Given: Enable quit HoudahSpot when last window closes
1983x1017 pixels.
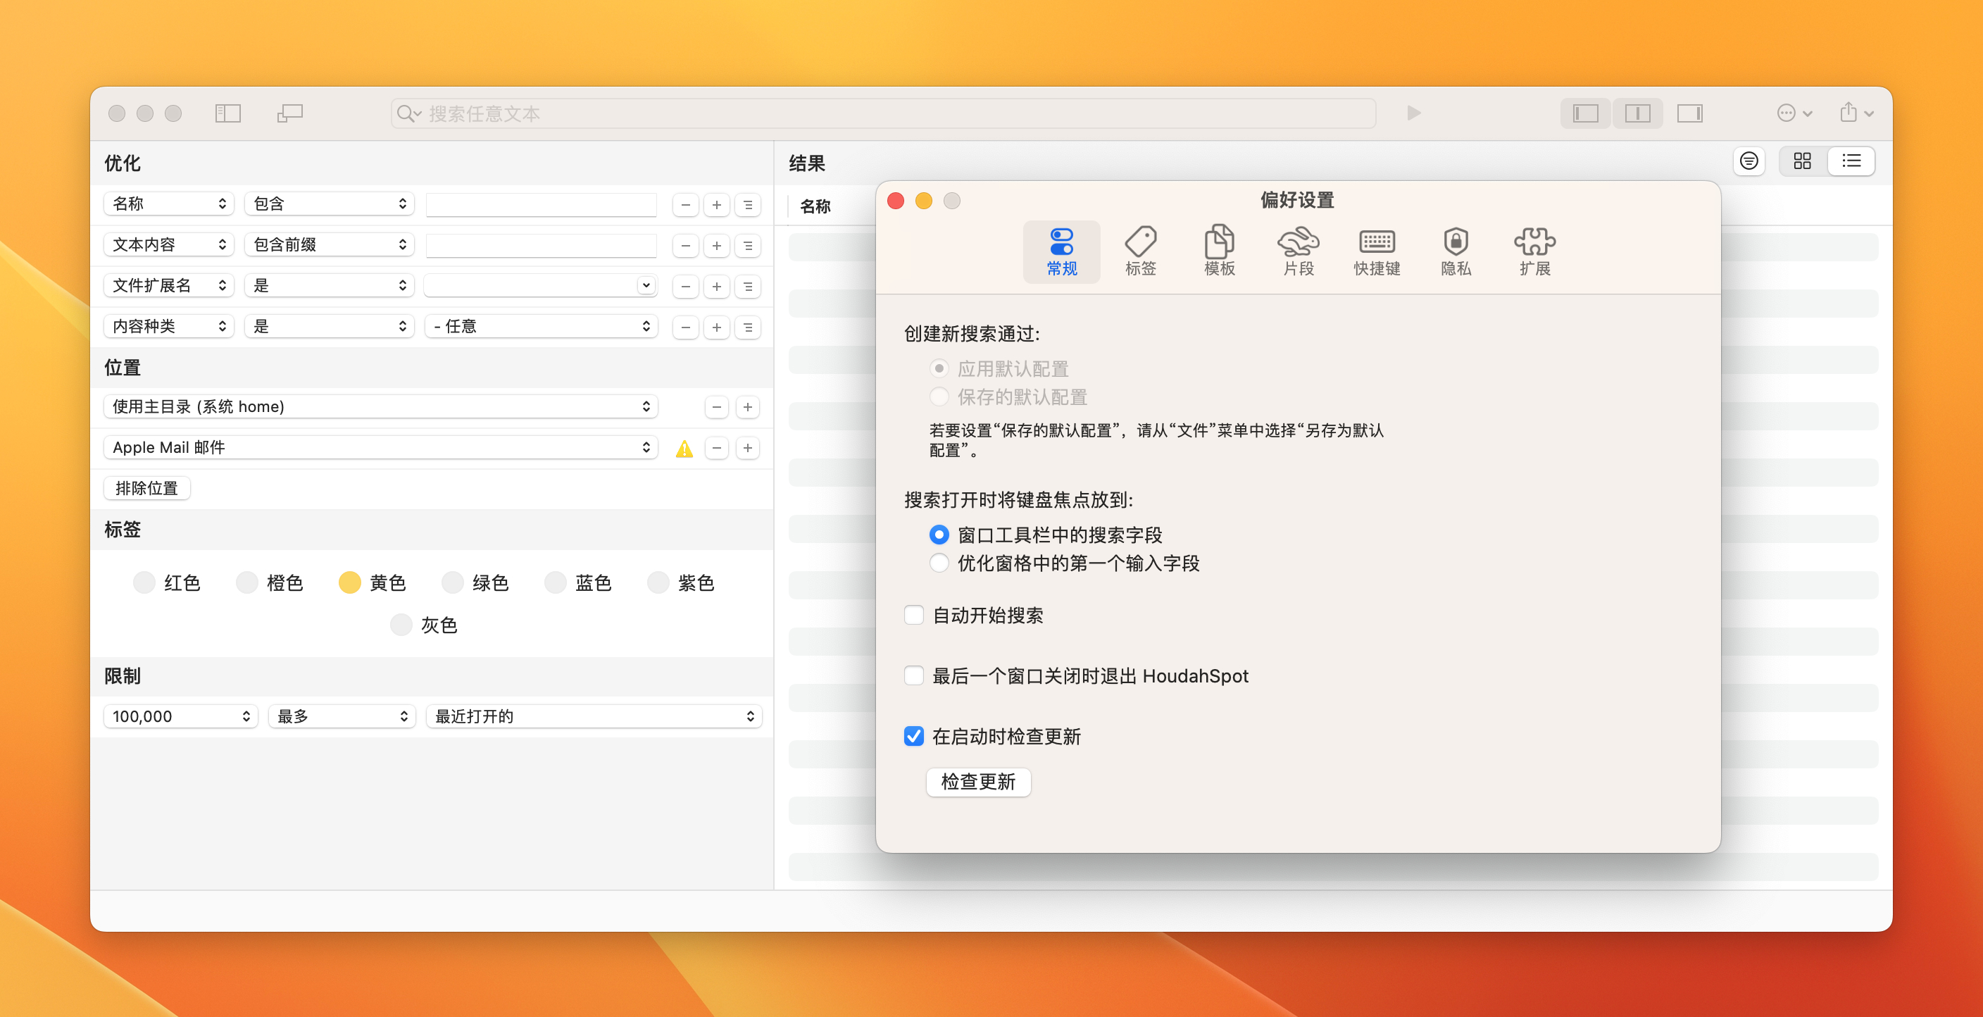Looking at the screenshot, I should (x=914, y=676).
